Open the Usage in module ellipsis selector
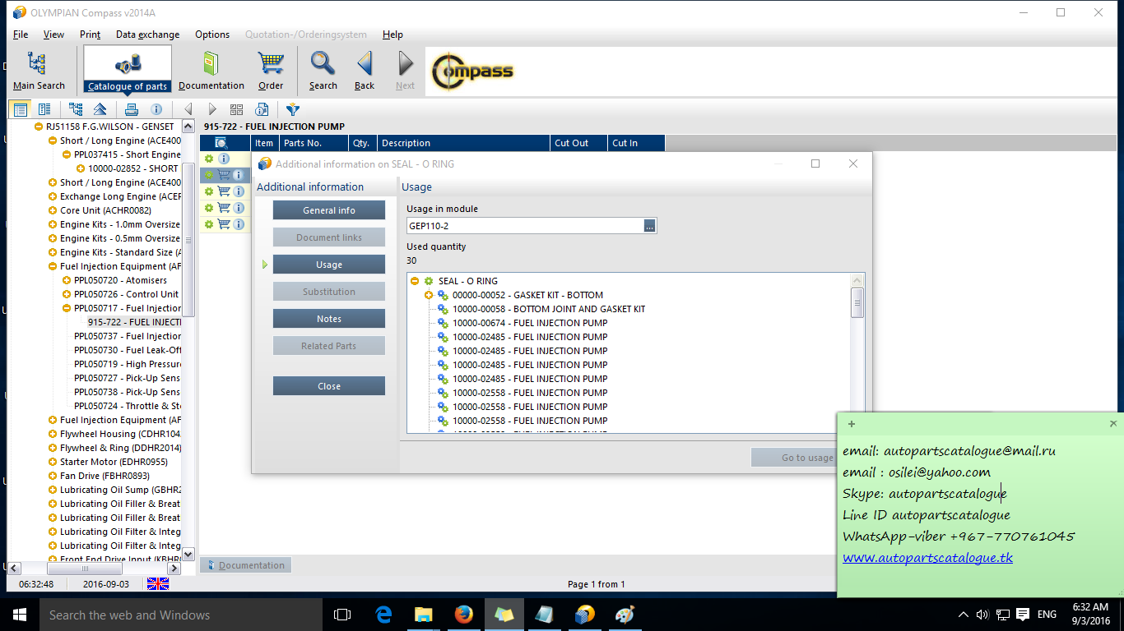 pos(650,226)
